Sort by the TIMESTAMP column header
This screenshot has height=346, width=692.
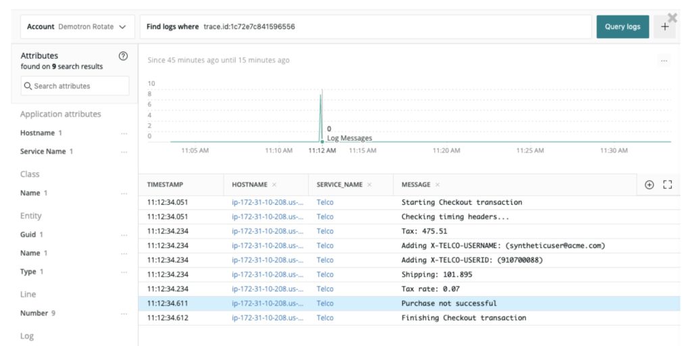pyautogui.click(x=165, y=184)
